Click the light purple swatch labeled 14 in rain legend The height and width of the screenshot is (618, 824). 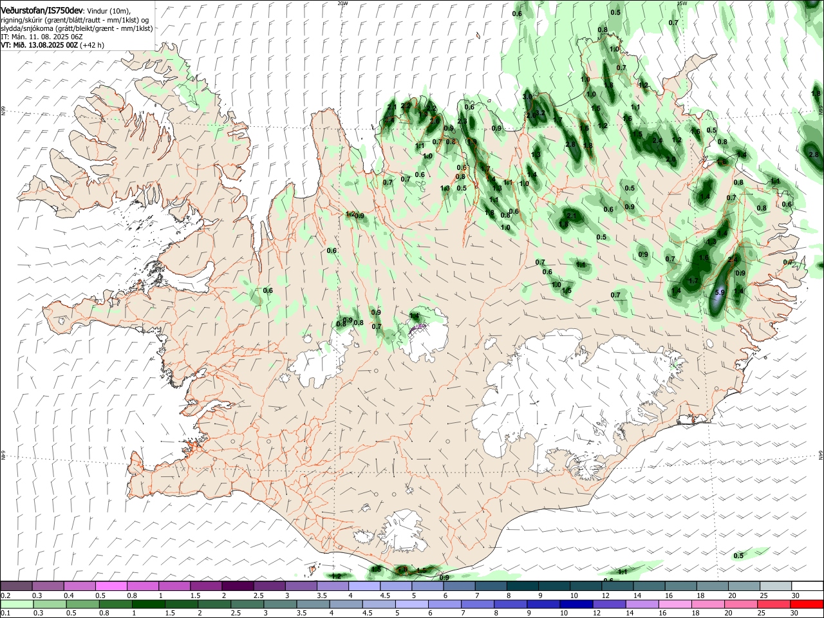(642, 604)
